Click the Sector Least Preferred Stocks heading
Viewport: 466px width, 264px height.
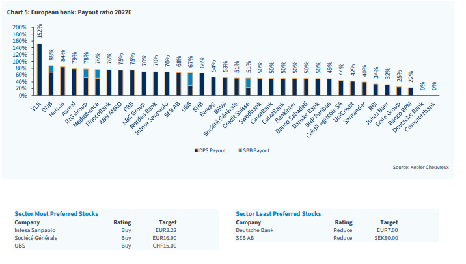279,214
